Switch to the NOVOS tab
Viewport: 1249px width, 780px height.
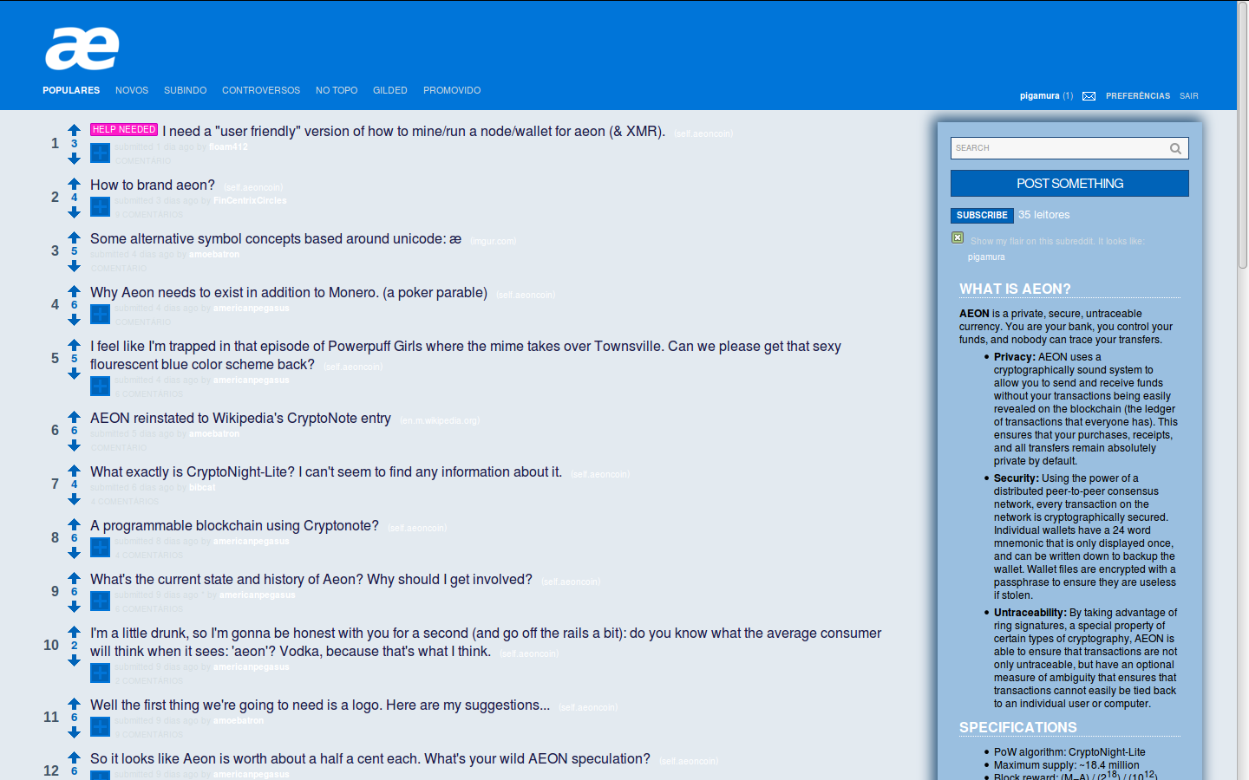(132, 90)
